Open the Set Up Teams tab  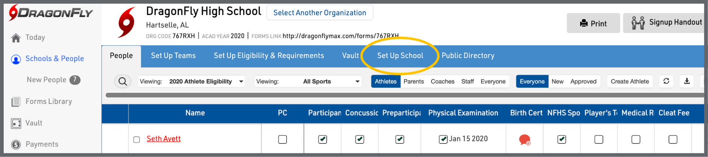tap(173, 56)
